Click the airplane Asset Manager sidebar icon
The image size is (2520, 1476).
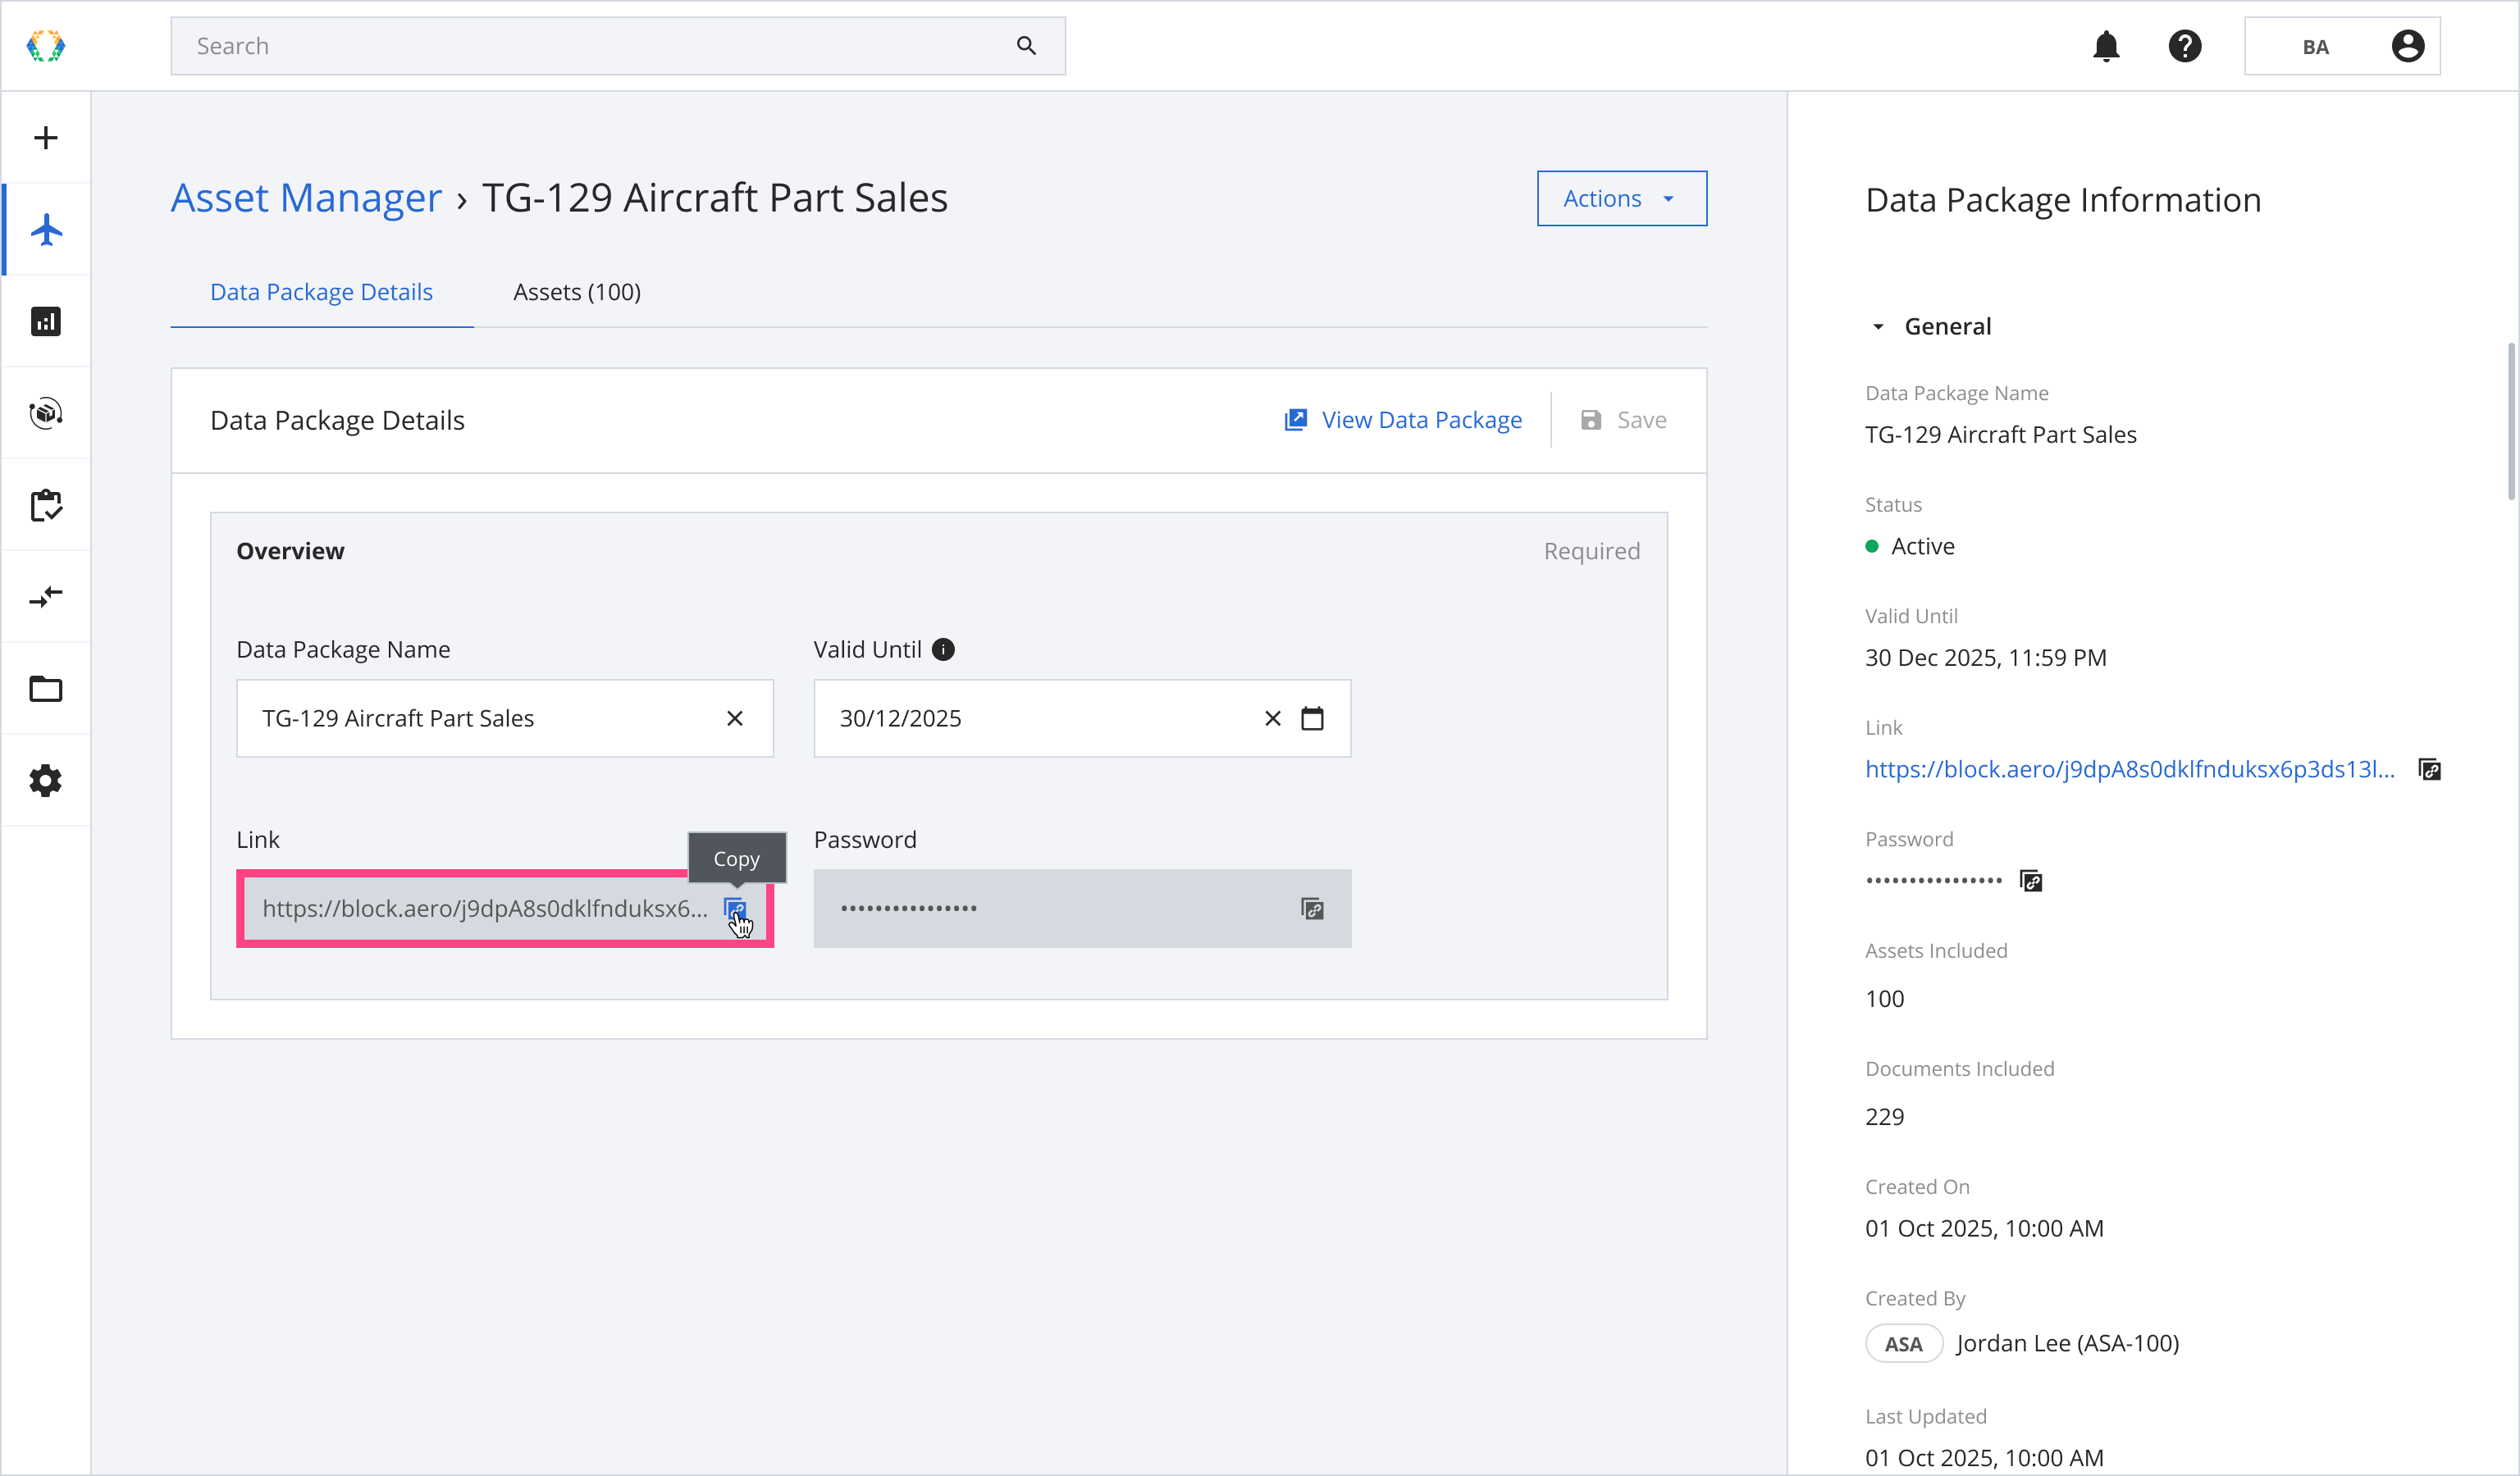point(46,230)
